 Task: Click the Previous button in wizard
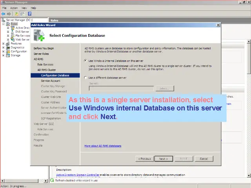point(145,159)
